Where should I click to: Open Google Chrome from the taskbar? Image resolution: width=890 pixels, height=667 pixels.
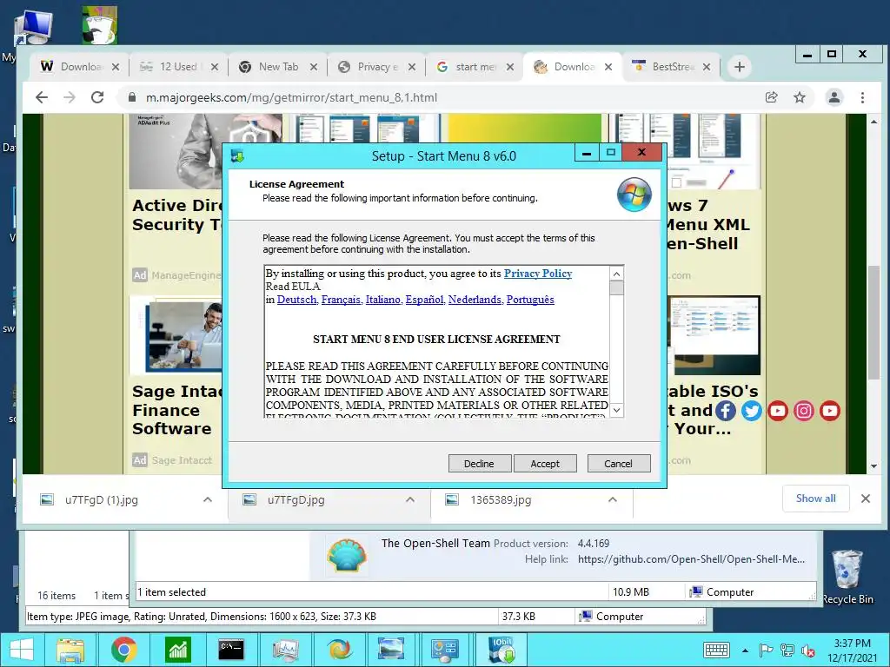123,650
